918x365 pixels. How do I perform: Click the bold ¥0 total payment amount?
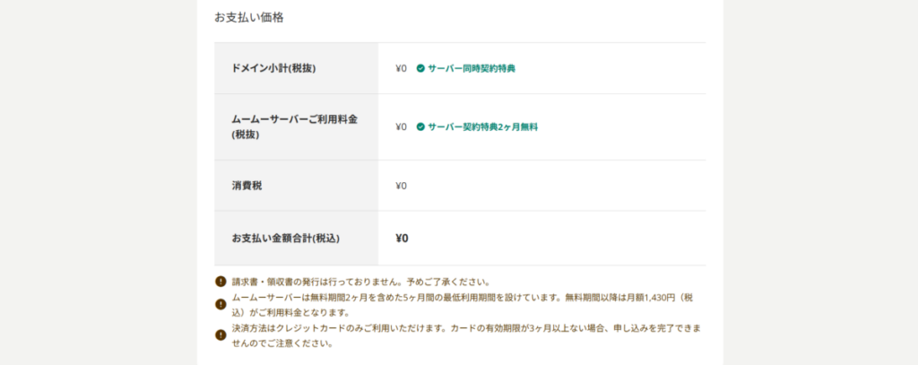click(402, 239)
